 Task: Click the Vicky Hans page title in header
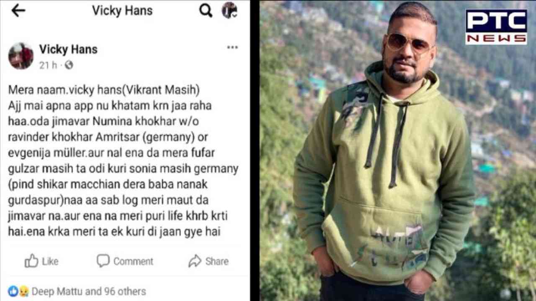point(122,11)
